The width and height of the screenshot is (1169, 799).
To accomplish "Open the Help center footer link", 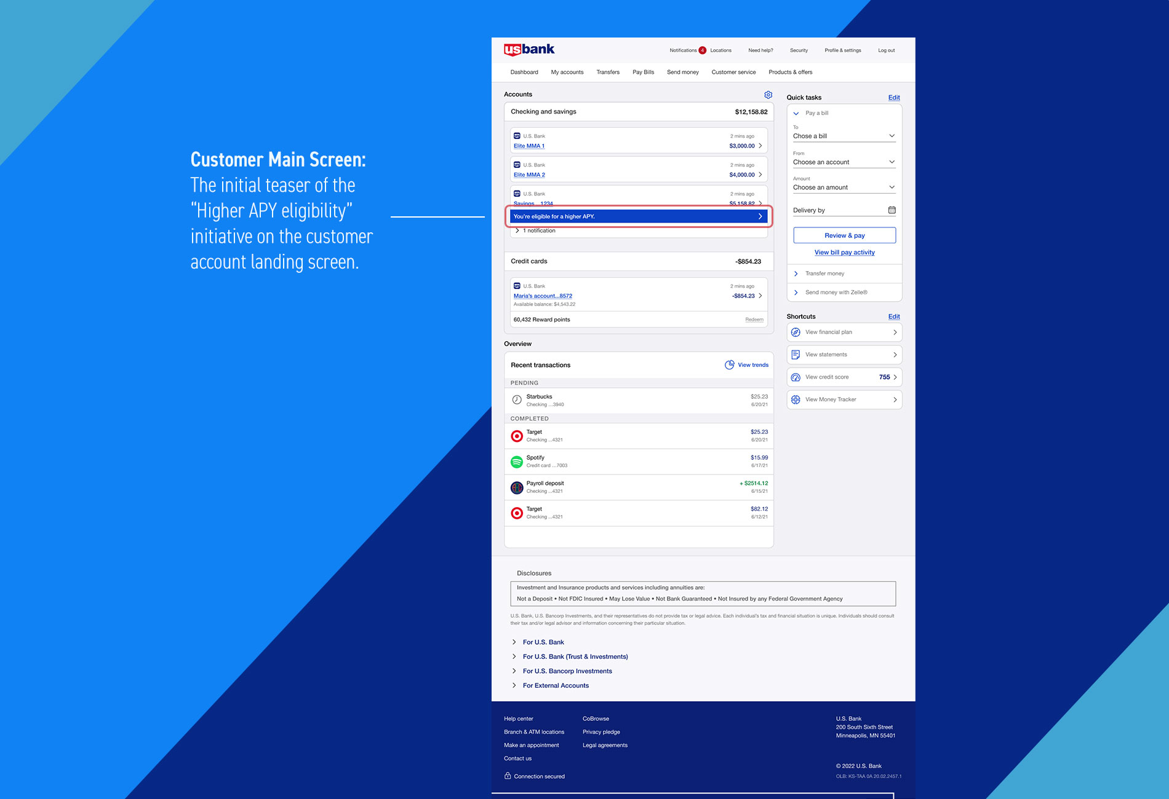I will click(x=519, y=719).
